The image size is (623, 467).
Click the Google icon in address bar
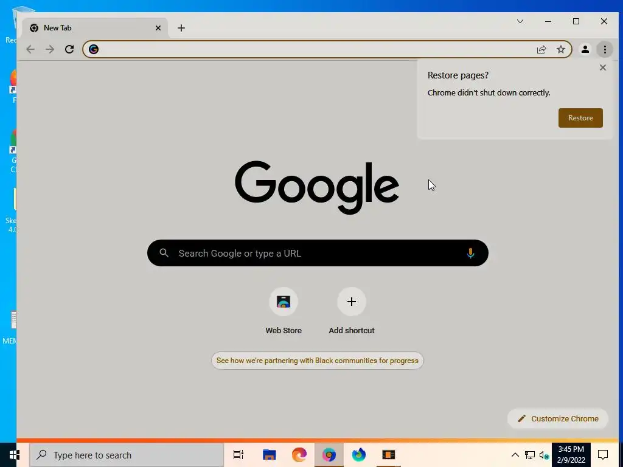pos(93,49)
